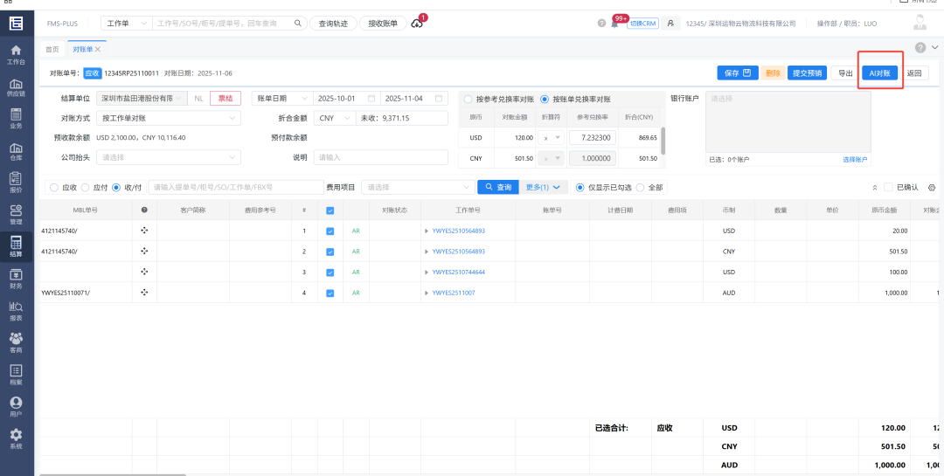Open the cloud download notifications icon

417,24
